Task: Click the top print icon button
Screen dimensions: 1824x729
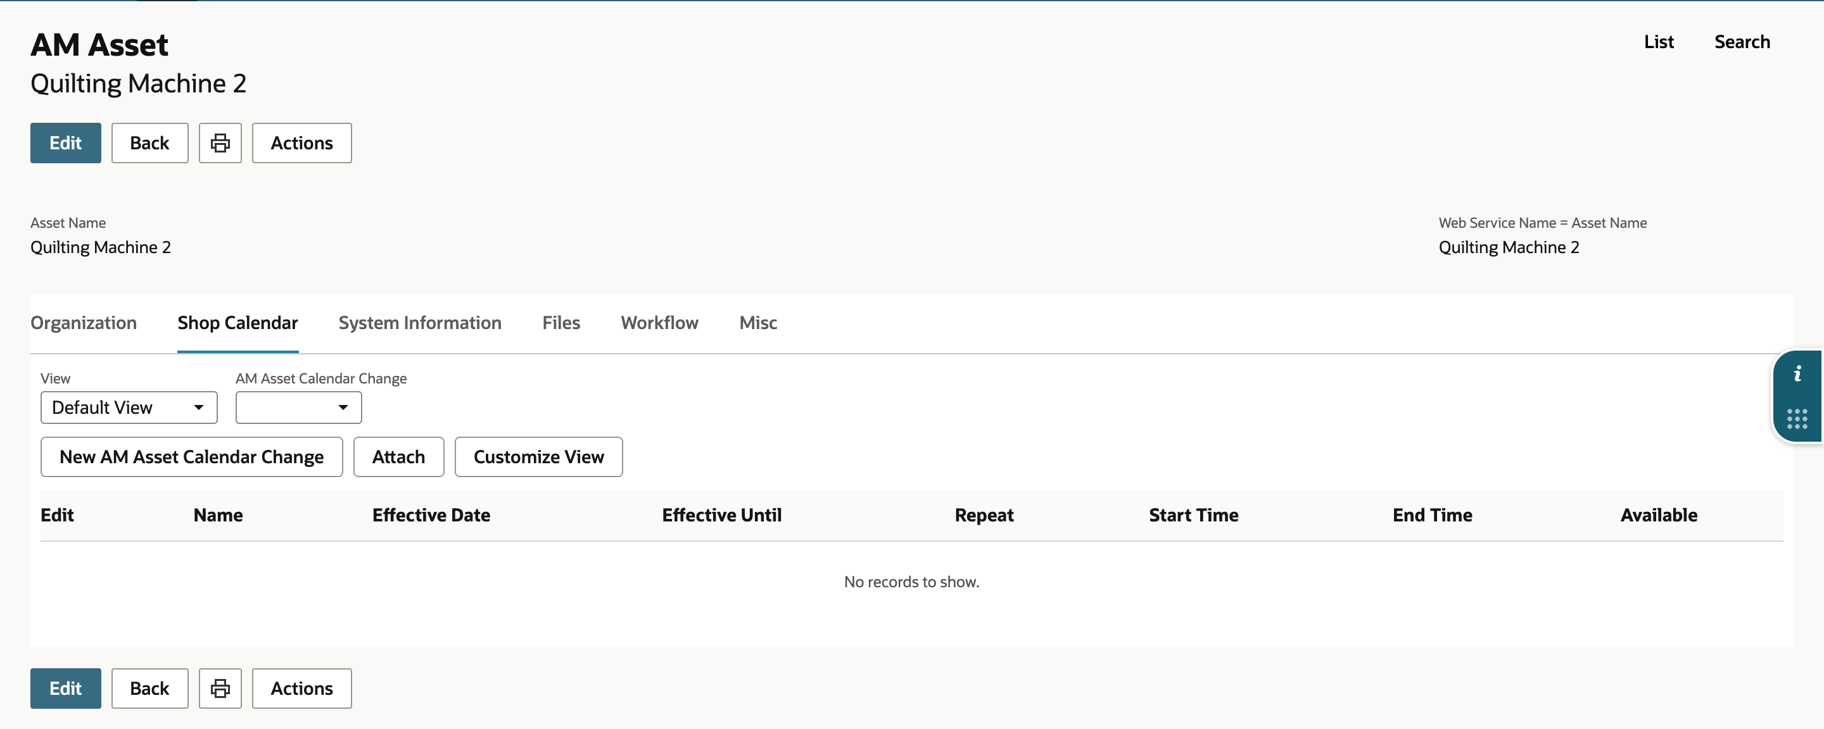Action: click(x=220, y=143)
